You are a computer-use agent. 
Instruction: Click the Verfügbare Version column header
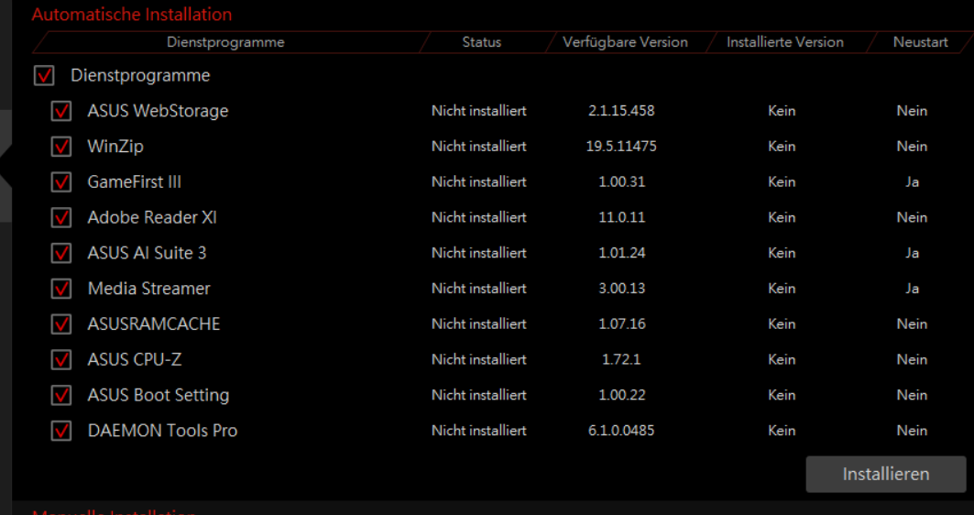626,42
